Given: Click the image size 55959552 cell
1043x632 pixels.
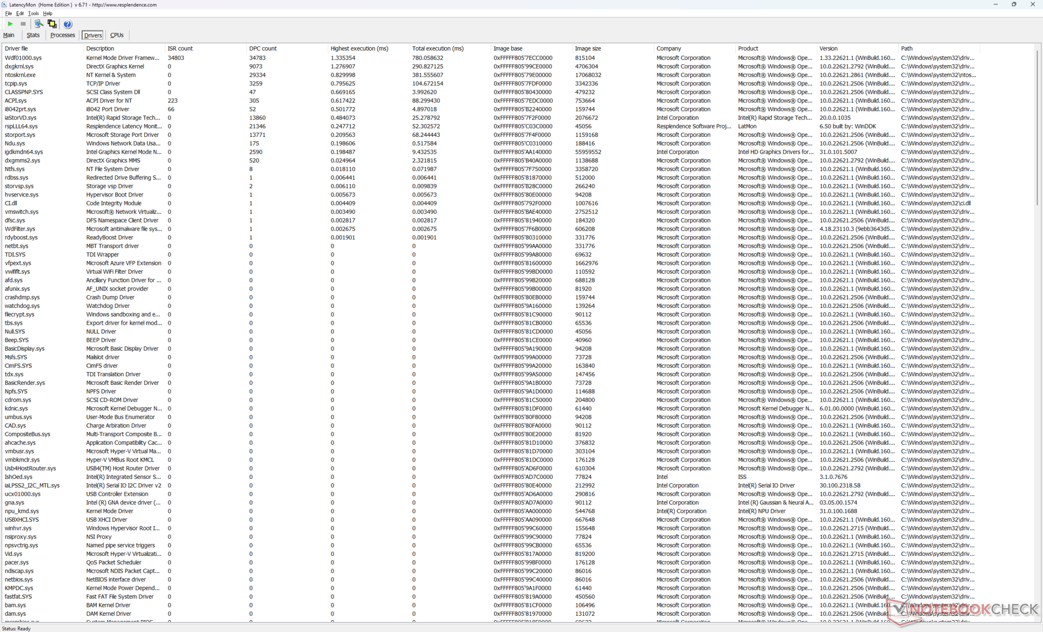Looking at the screenshot, I should pos(588,152).
